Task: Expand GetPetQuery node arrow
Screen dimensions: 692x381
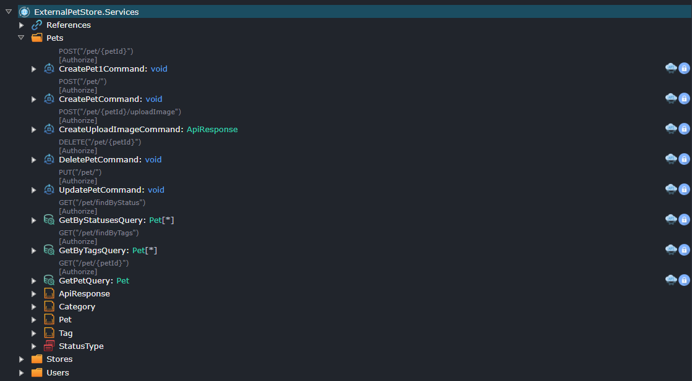Action: pos(33,281)
